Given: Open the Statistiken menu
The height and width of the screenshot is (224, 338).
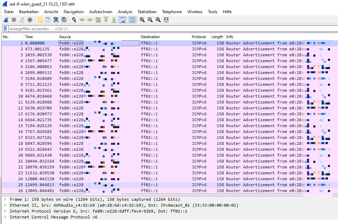Looking at the screenshot, I should coord(147,12).
